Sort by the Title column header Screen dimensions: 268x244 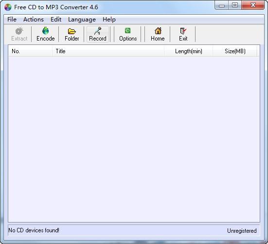click(x=108, y=51)
